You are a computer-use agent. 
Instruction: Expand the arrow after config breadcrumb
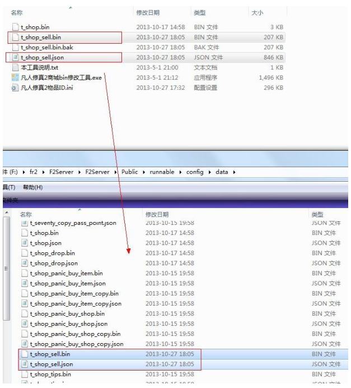click(209, 172)
